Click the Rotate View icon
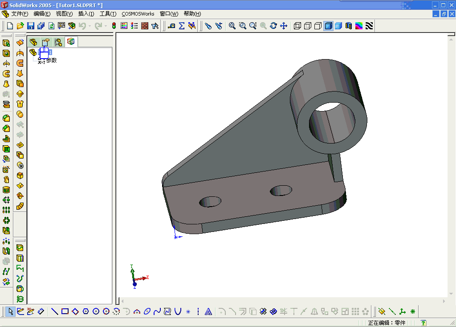The width and height of the screenshot is (456, 327). pyautogui.click(x=273, y=26)
